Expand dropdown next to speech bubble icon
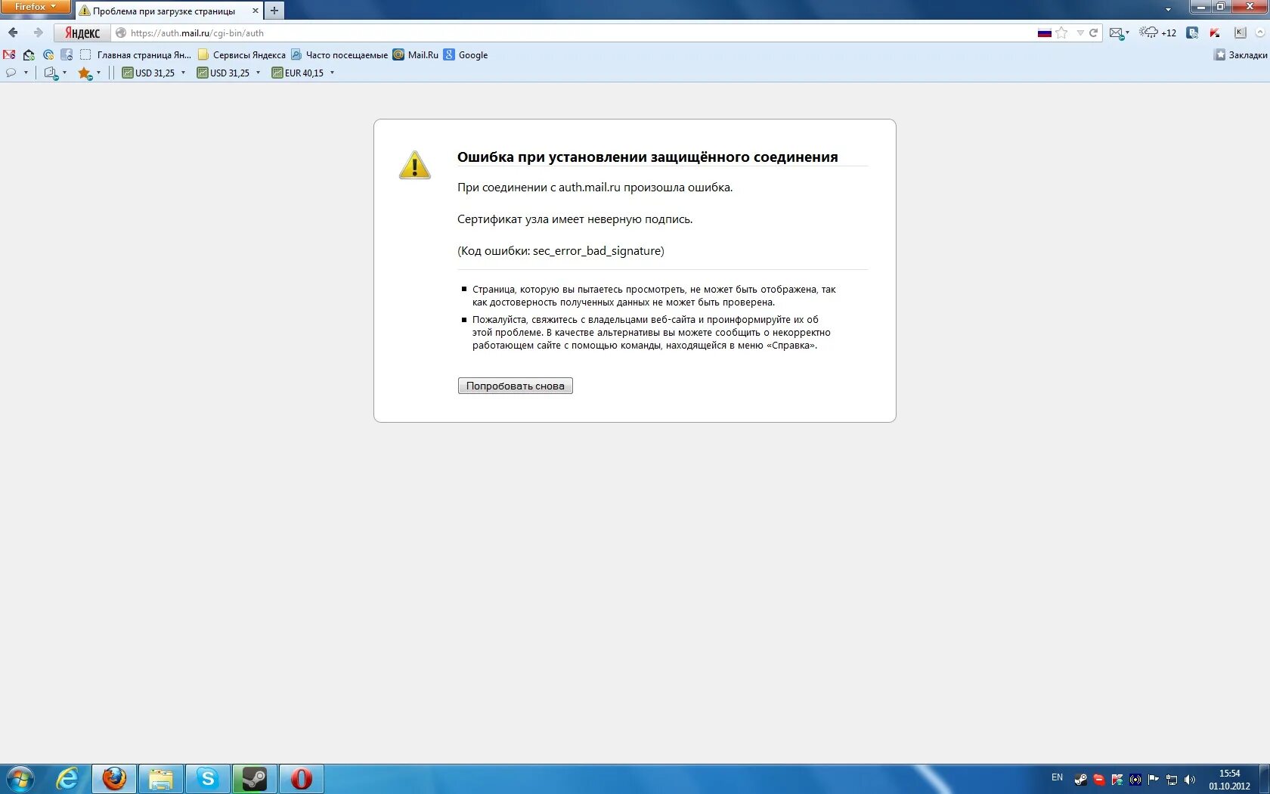The image size is (1270, 794). coord(26,73)
